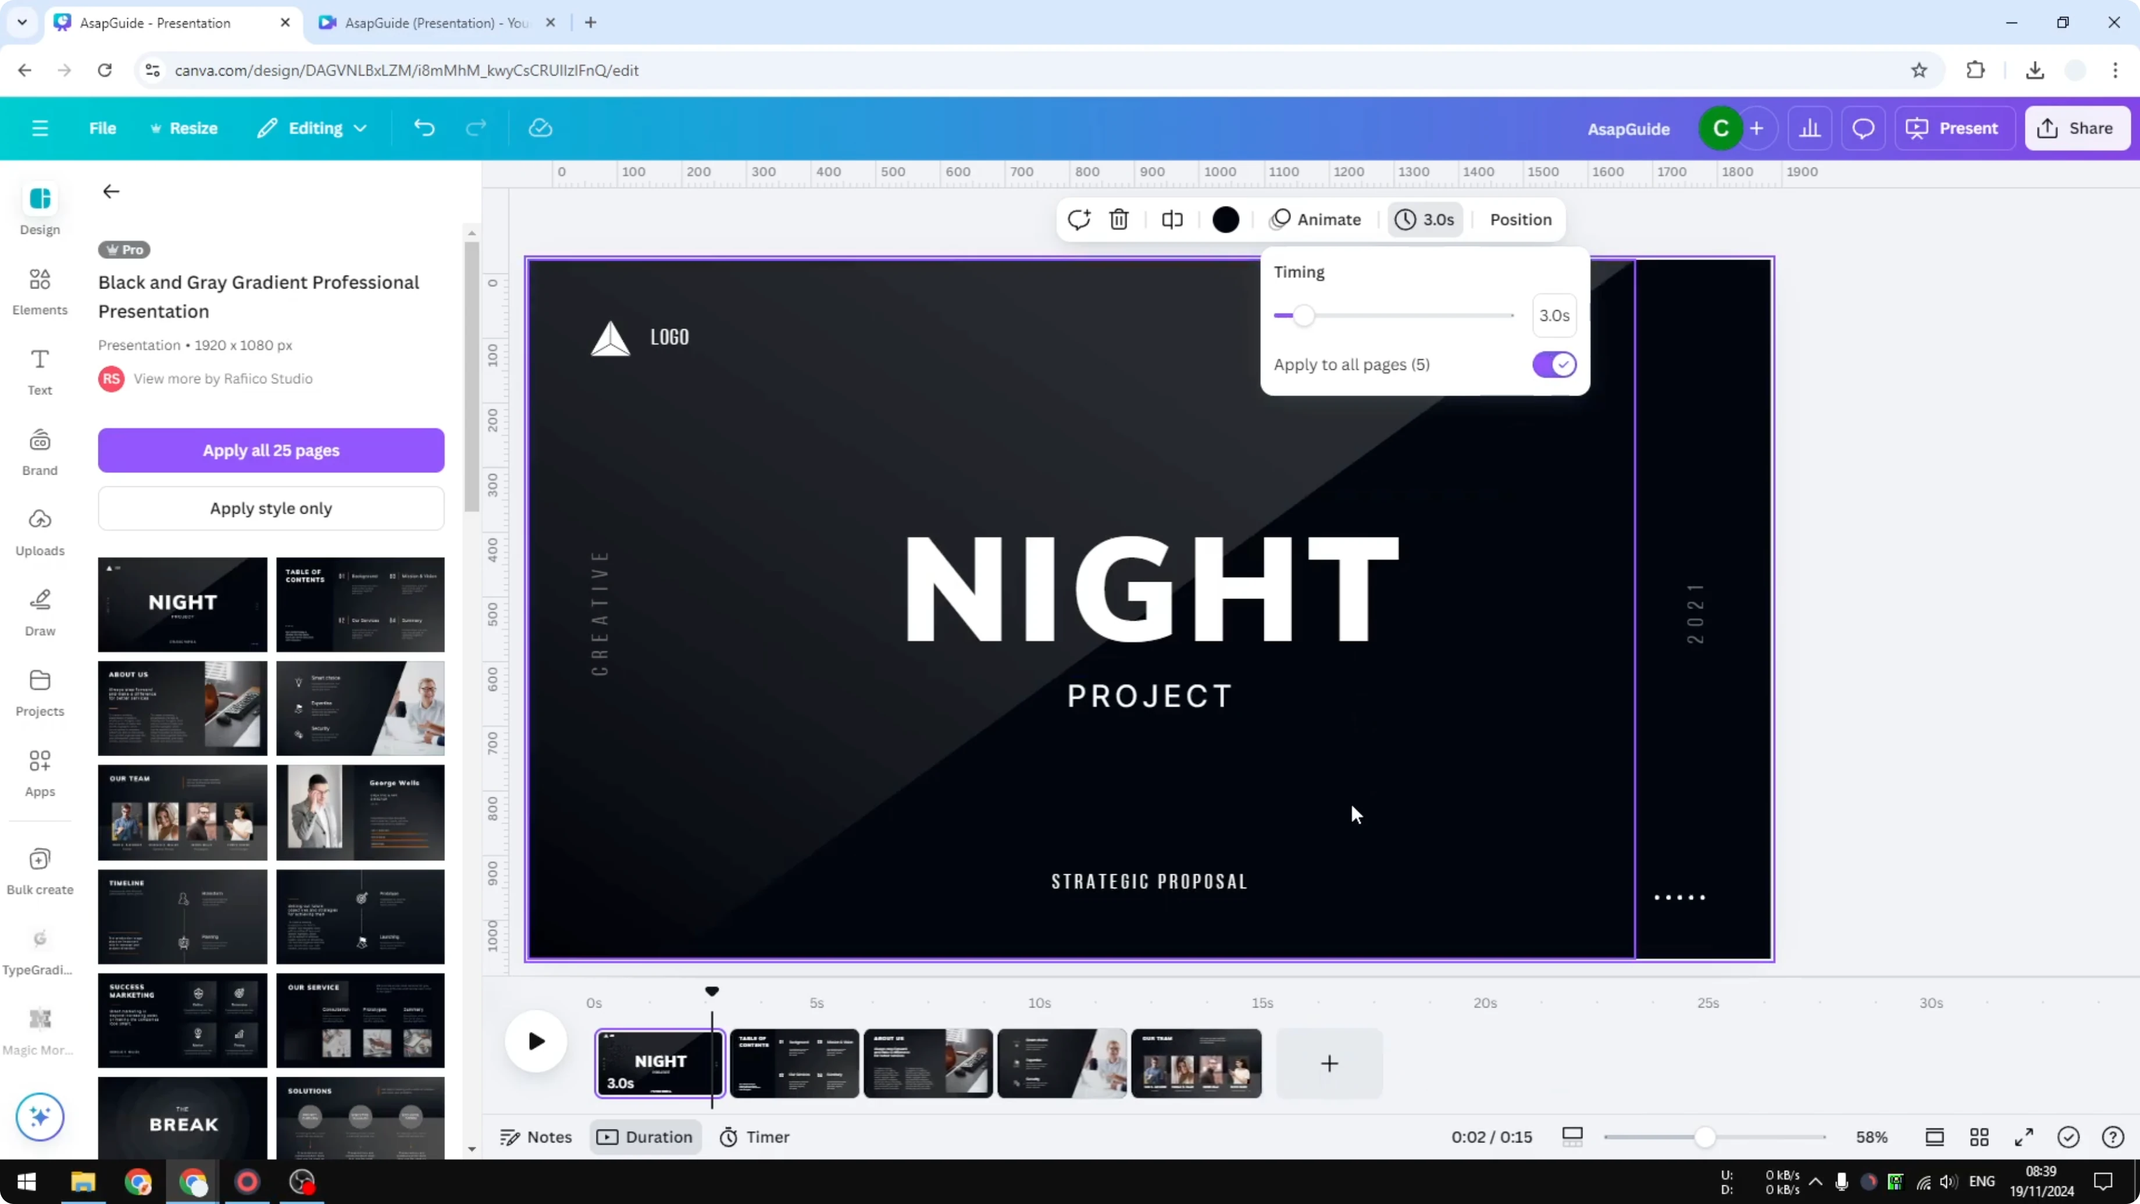Flip the selected element using the flip icon
Image resolution: width=2140 pixels, height=1204 pixels.
click(1171, 219)
